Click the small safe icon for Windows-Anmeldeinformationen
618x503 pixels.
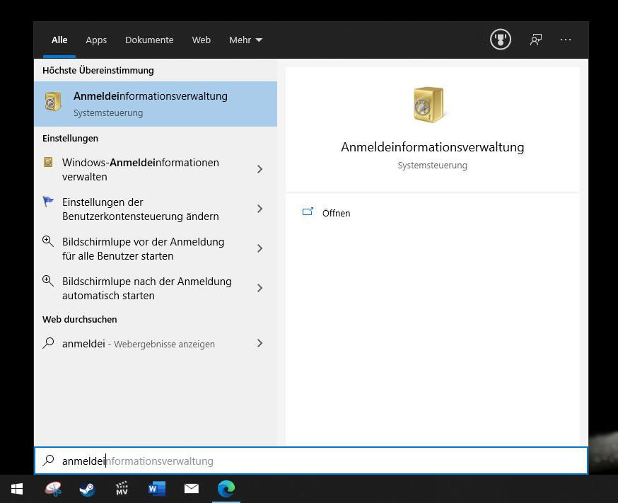[48, 162]
